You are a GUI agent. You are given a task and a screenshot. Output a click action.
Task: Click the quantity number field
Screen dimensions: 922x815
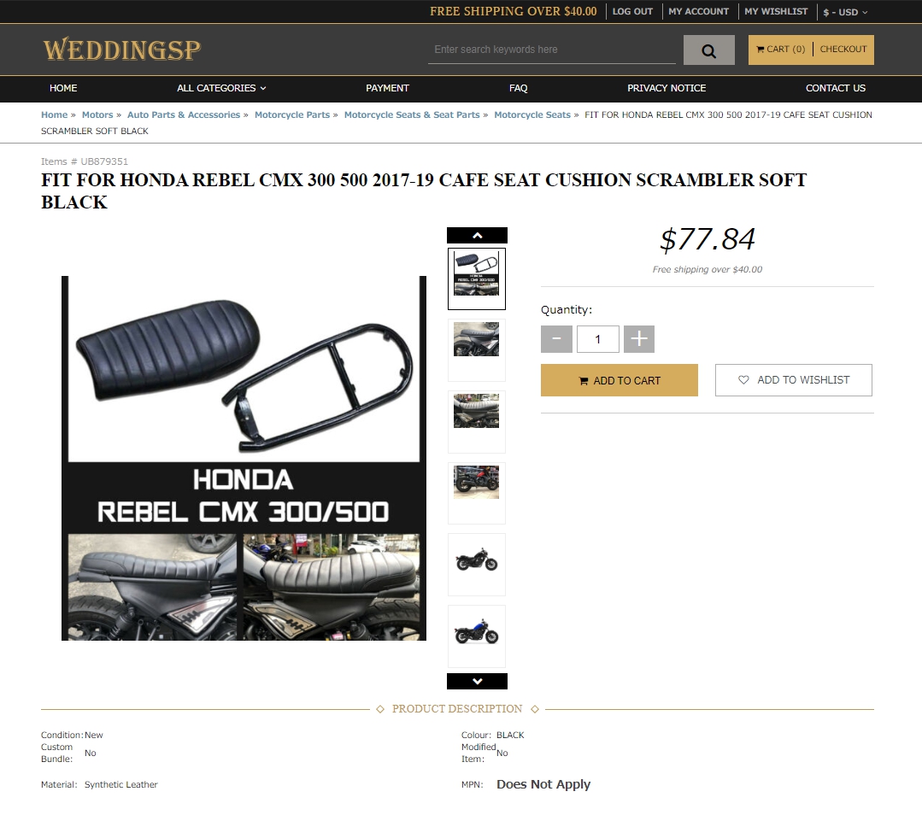[597, 339]
